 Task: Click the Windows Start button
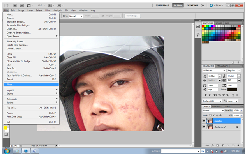click(7, 151)
